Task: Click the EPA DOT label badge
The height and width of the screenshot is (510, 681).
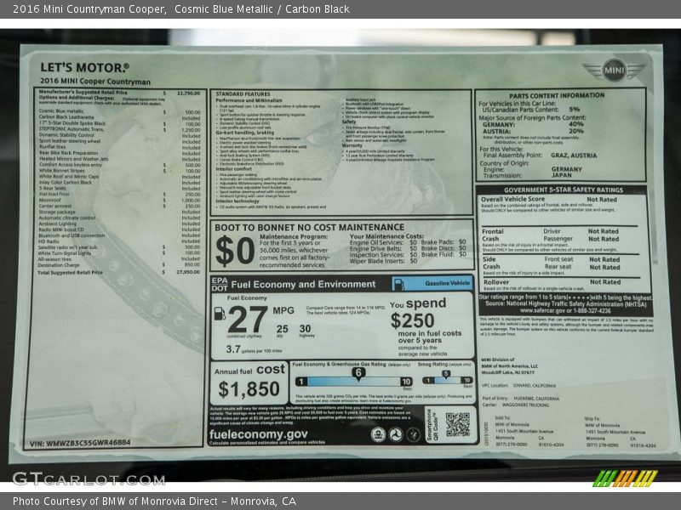Action: click(220, 284)
